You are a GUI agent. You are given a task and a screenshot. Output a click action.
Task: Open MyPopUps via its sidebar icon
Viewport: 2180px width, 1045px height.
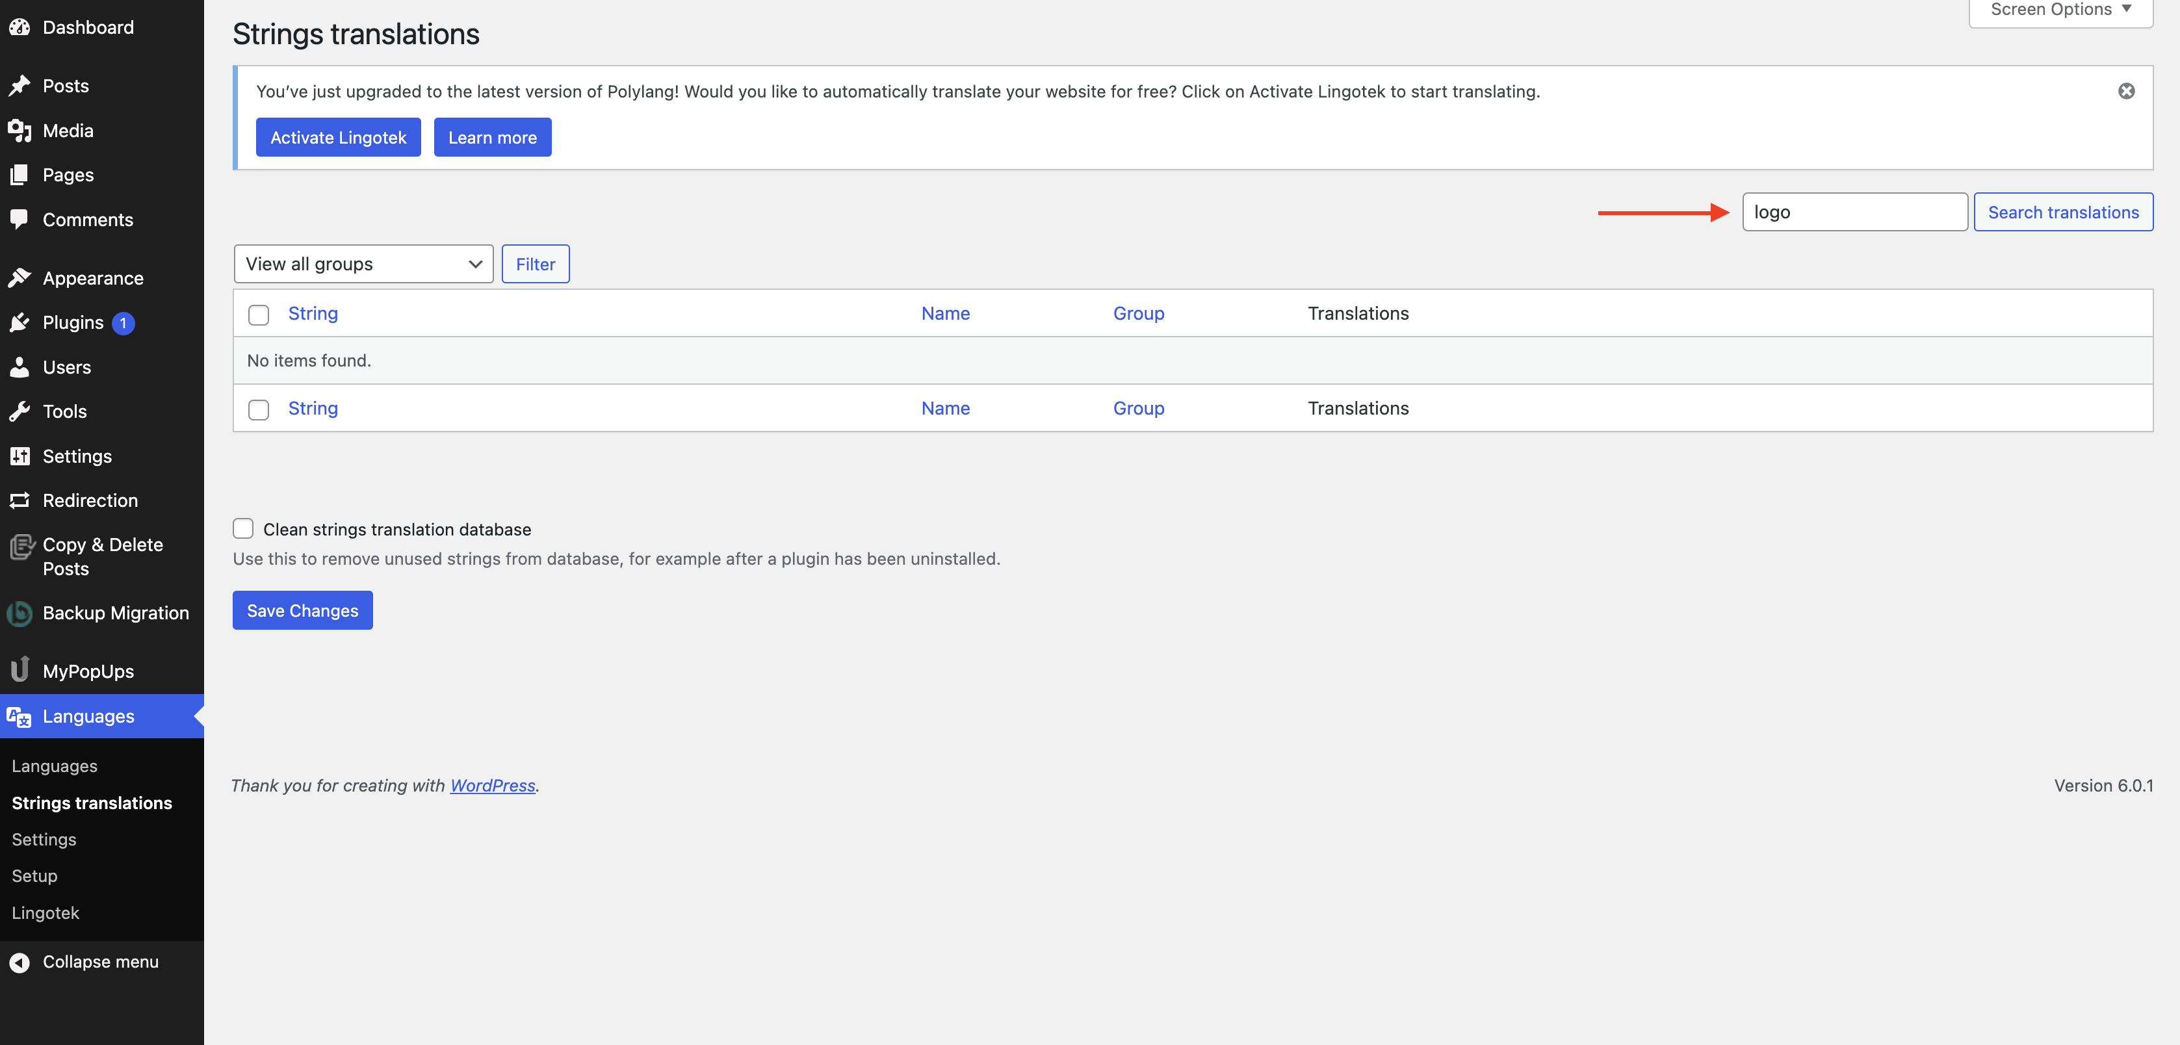20,670
